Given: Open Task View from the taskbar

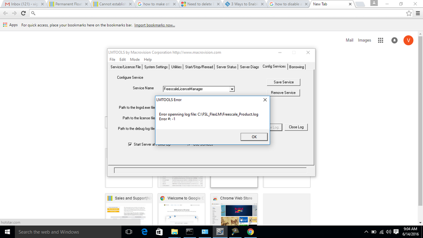Looking at the screenshot, I should point(129,232).
